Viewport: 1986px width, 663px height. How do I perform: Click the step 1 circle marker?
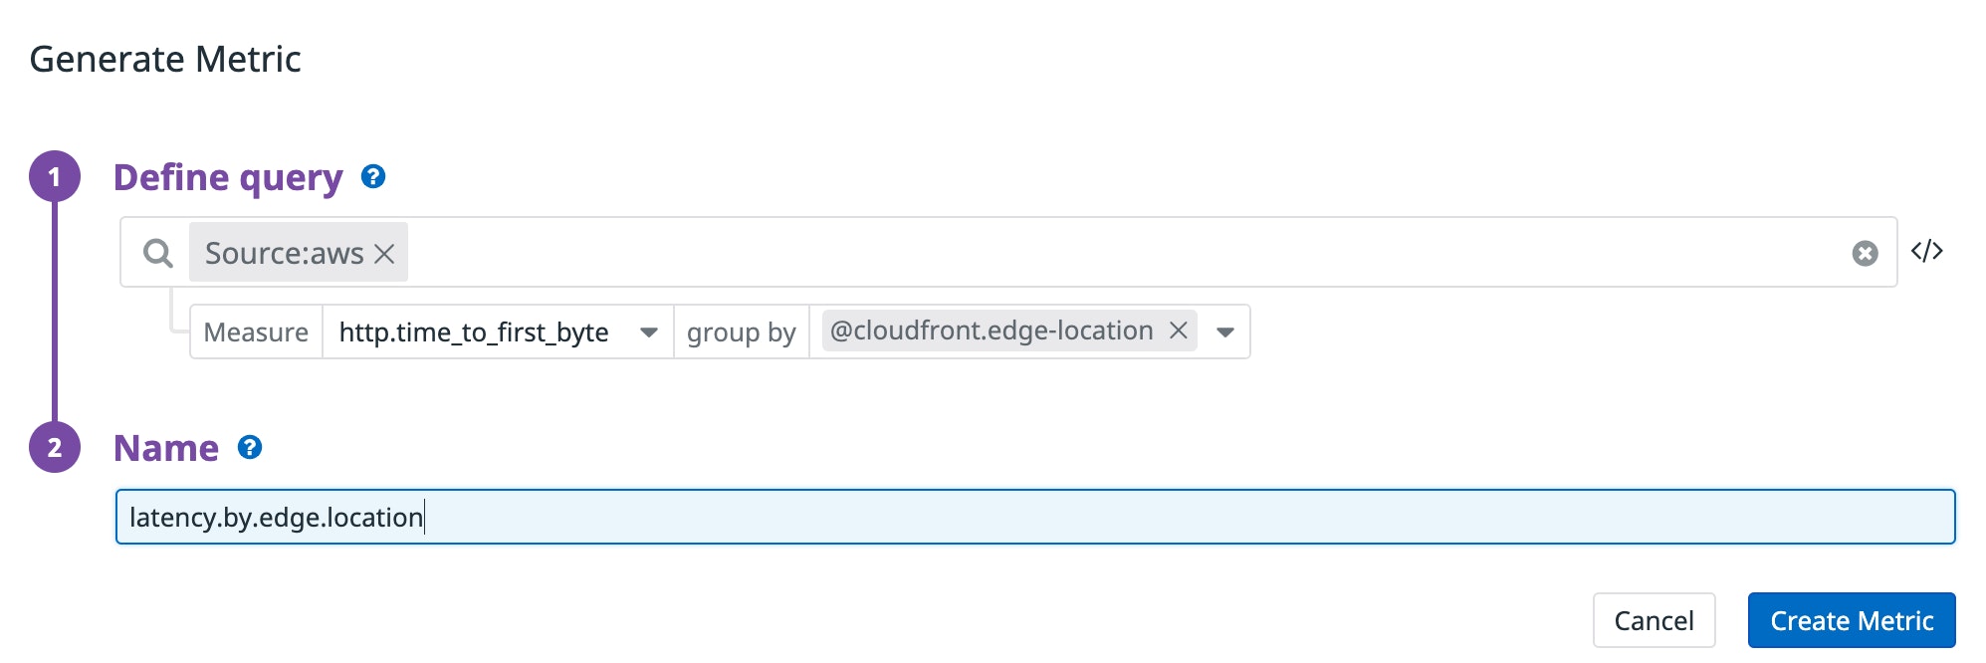(55, 177)
